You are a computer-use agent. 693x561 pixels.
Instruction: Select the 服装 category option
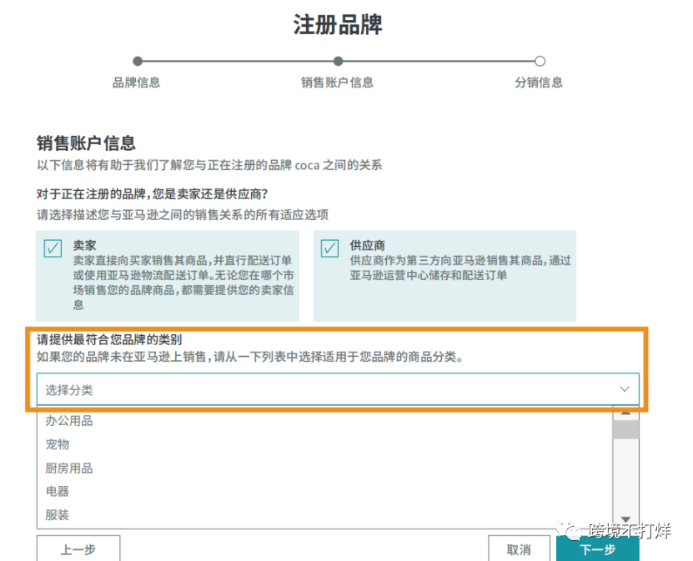(56, 515)
